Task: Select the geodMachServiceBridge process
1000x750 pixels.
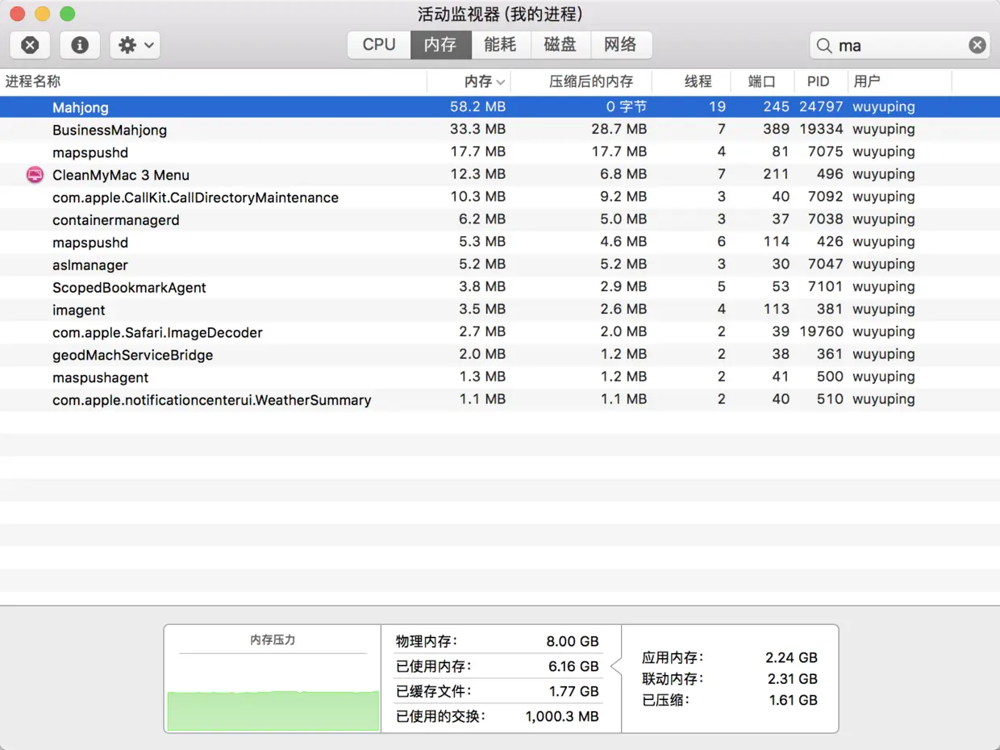Action: pyautogui.click(x=500, y=355)
